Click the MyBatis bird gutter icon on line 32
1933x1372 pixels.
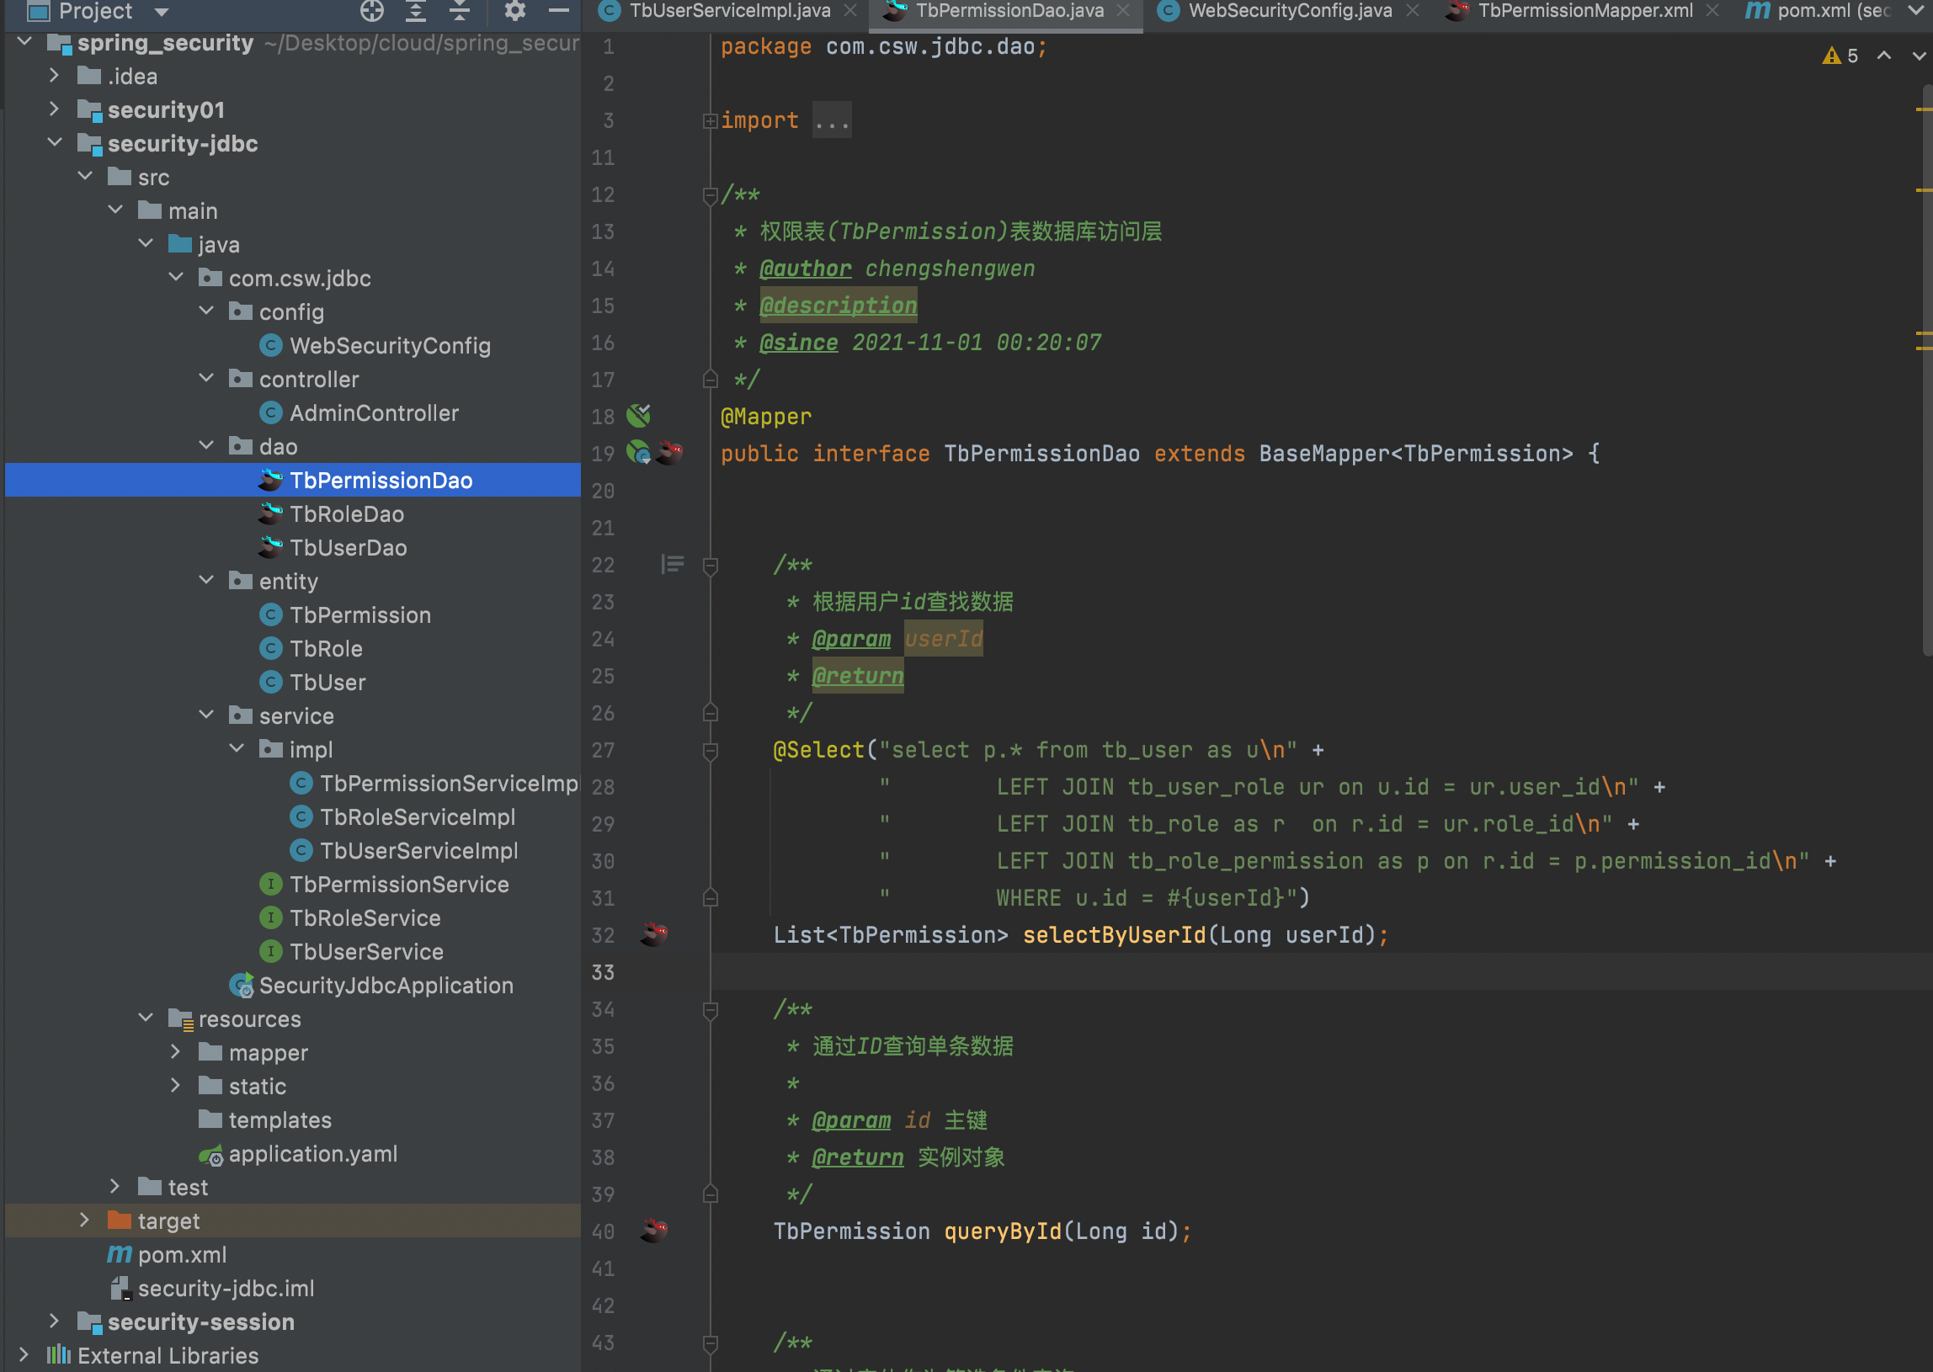click(654, 933)
